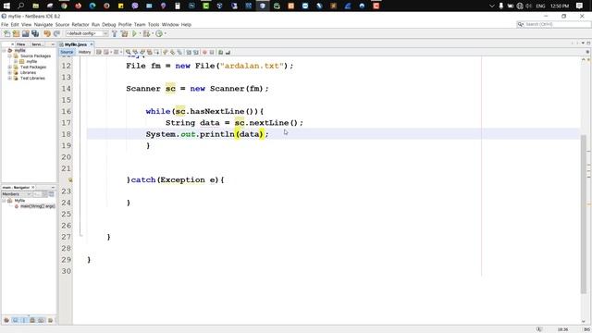Open the Profile Project dropdown arrow
The width and height of the screenshot is (592, 333).
[166, 33]
